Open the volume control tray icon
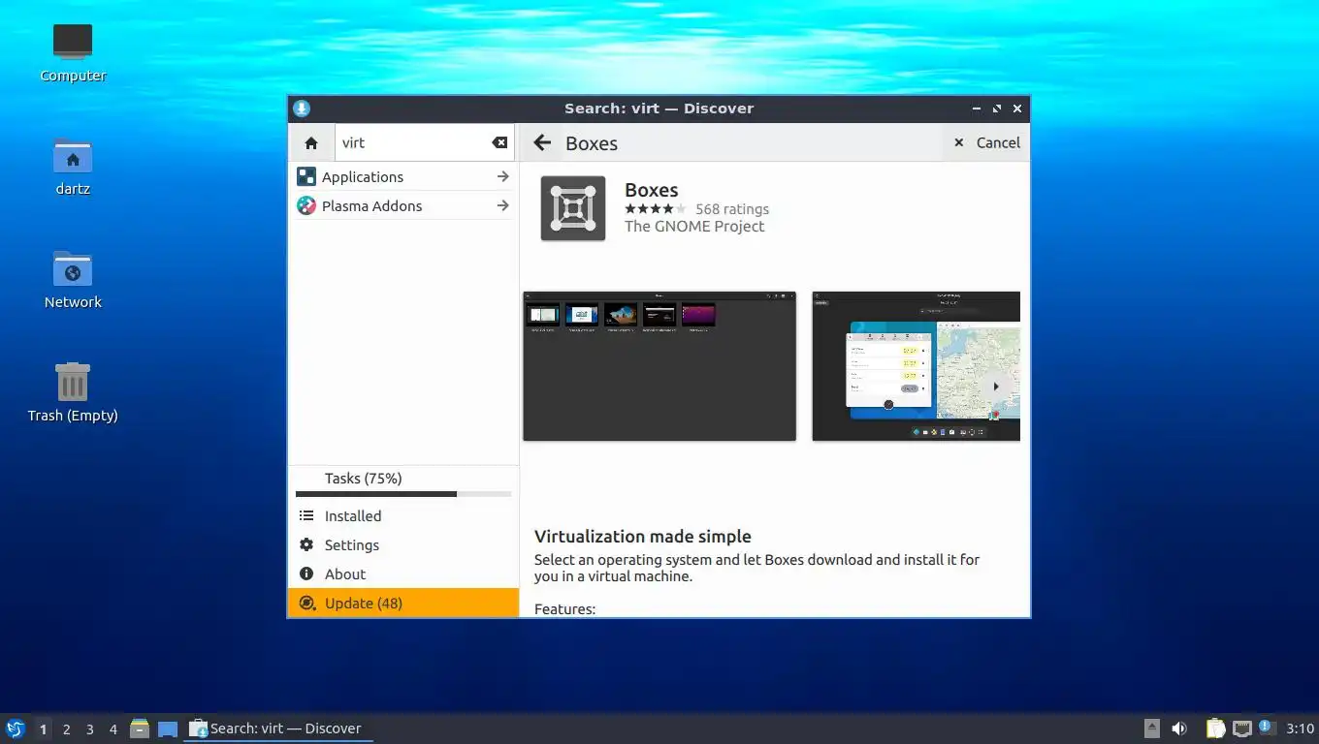Screen dimensions: 1319x744 (x=1179, y=728)
